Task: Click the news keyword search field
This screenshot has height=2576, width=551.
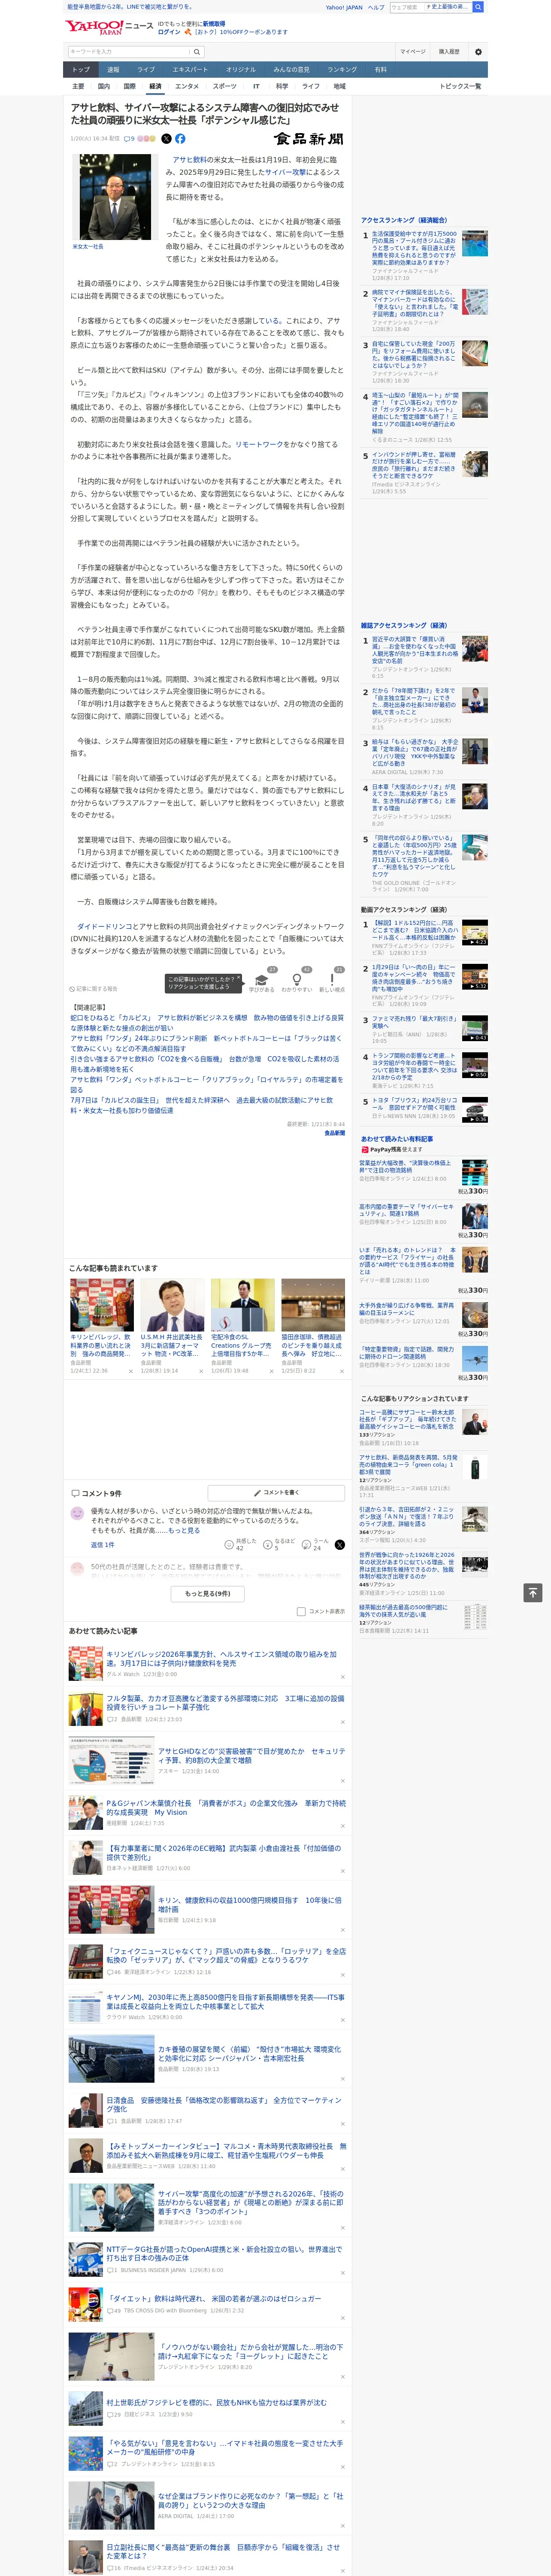Action: [x=128, y=52]
